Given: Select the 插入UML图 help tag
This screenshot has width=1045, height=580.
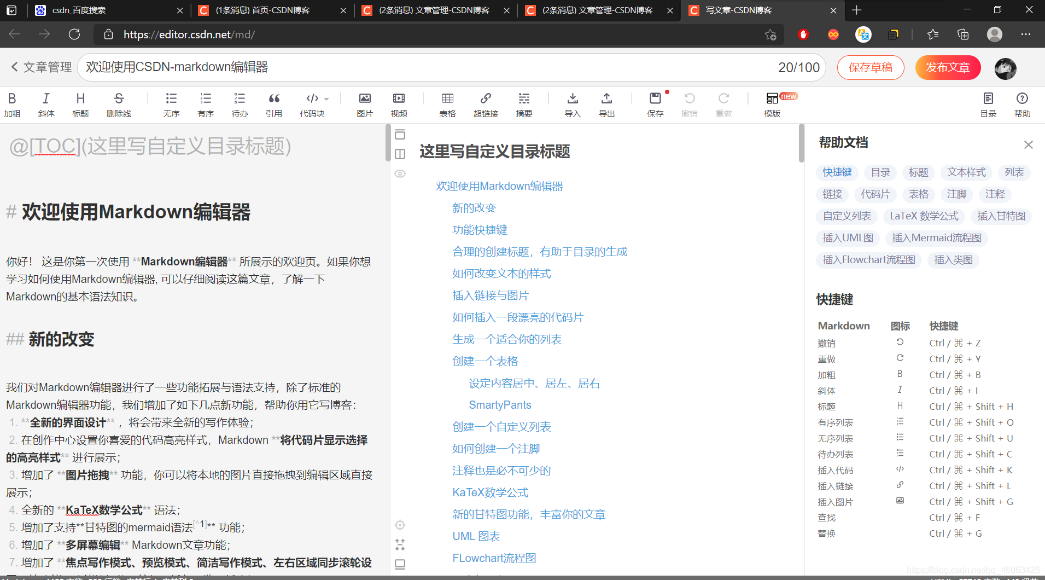Looking at the screenshot, I should click(x=848, y=238).
